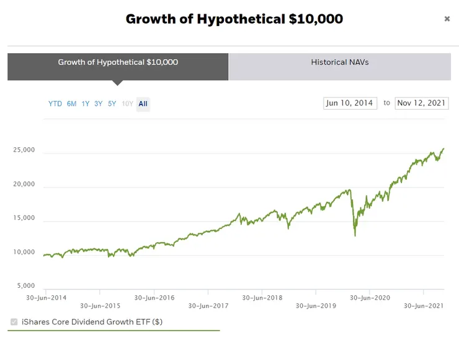This screenshot has width=459, height=338.
Task: Click the March 2020 dip on the chart line
Action: point(355,235)
